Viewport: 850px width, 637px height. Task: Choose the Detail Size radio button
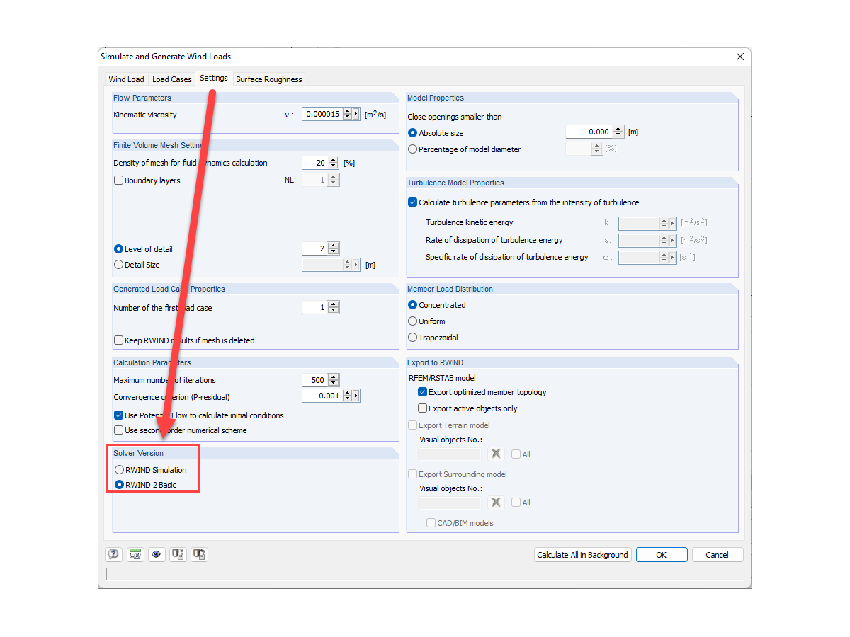coord(119,265)
